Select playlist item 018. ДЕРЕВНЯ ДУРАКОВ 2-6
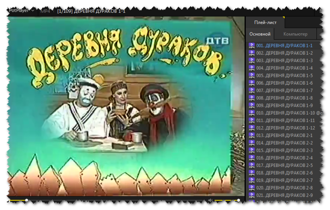330x210 pixels. click(x=284, y=173)
